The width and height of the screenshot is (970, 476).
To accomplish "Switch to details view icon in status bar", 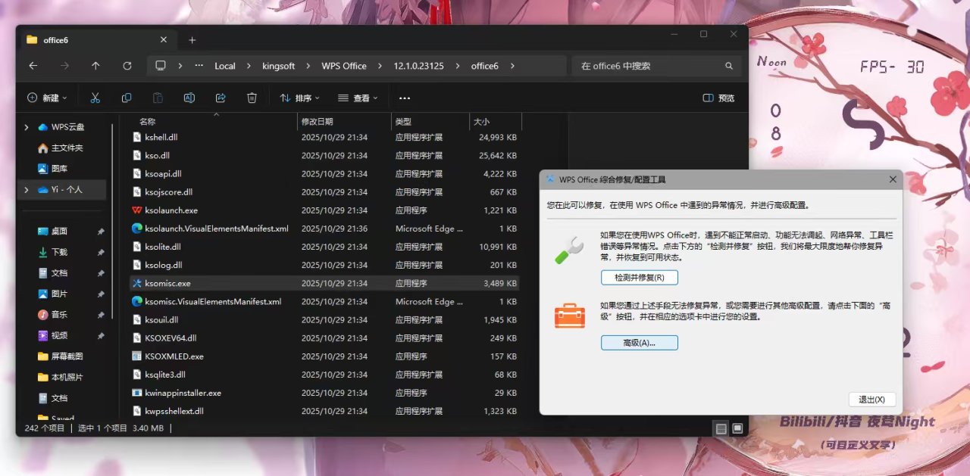I will point(721,428).
